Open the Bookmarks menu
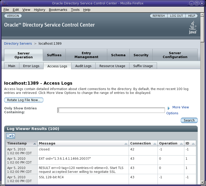The height and width of the screenshot is (186, 206). tap(58, 10)
